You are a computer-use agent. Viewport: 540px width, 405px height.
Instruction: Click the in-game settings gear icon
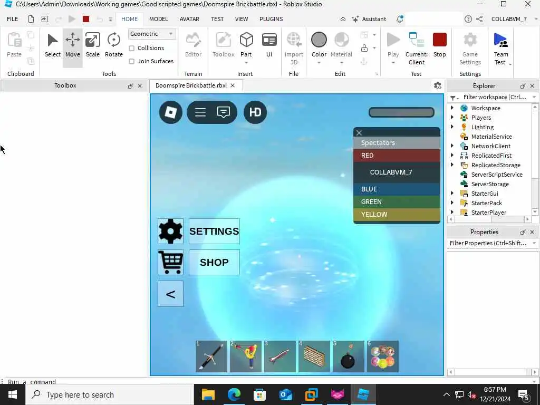[x=170, y=231]
